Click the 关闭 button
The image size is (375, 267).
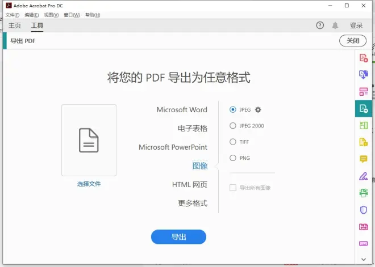tap(353, 41)
